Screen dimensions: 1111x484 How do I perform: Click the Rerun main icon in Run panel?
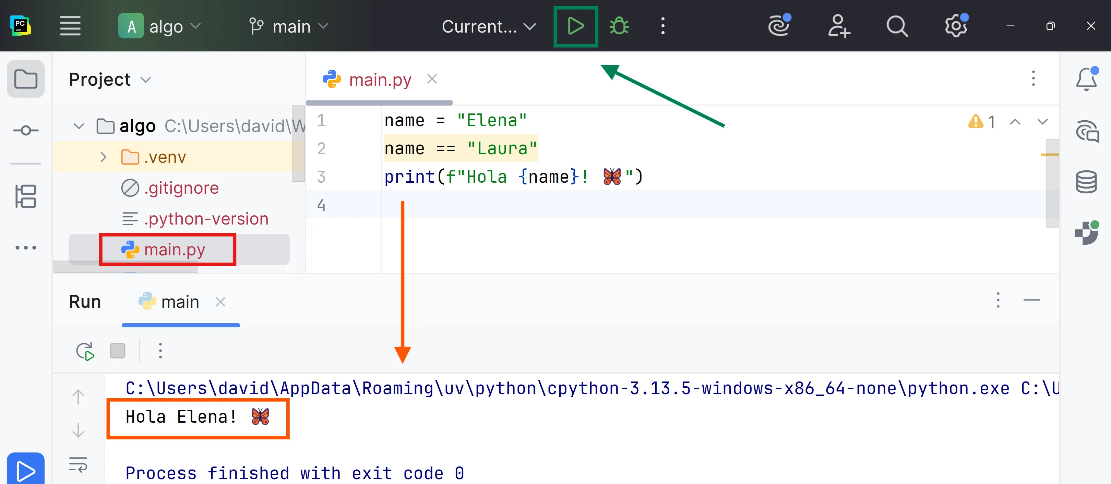click(85, 351)
